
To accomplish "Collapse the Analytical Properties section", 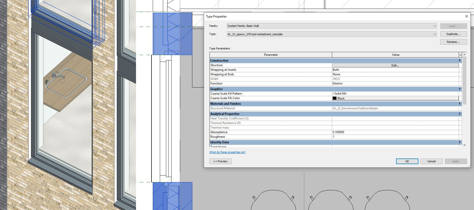I will (459, 114).
